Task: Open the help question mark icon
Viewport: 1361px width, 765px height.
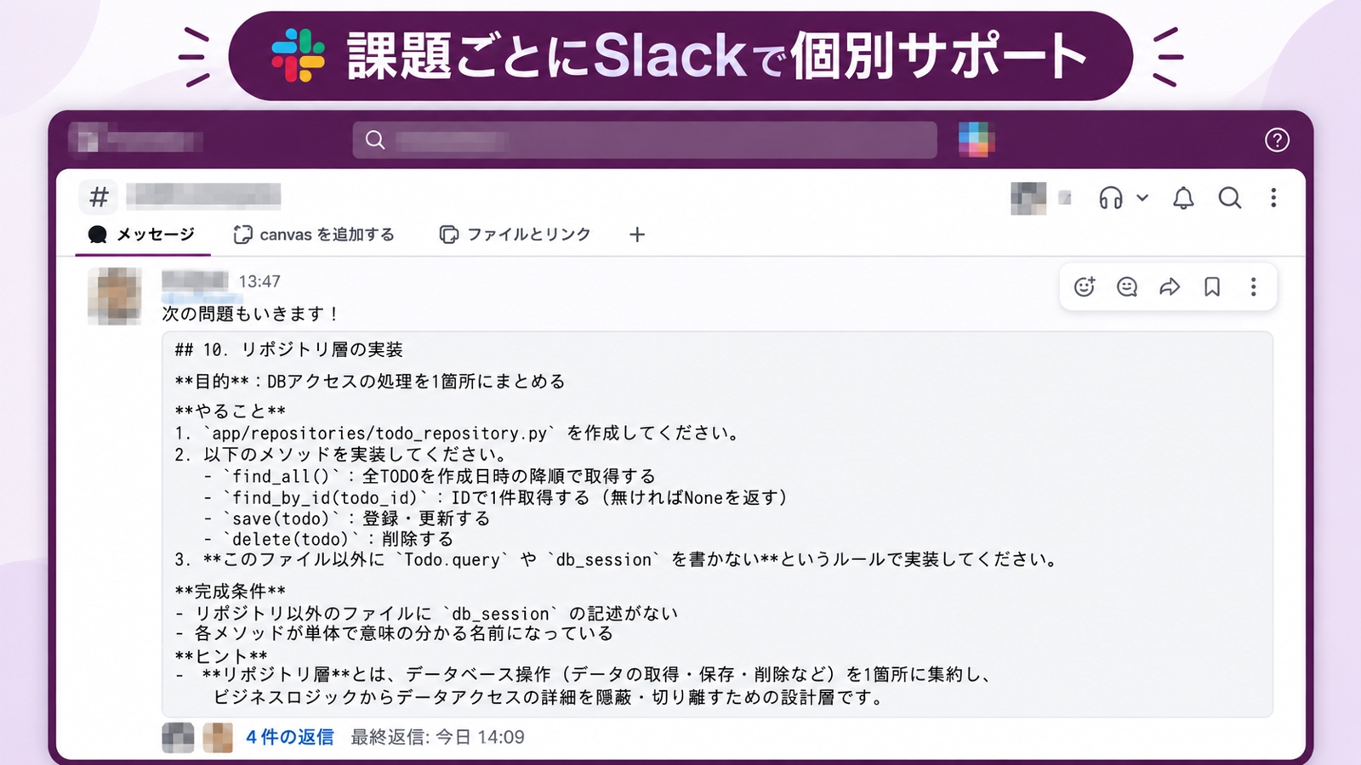Action: 1276,140
